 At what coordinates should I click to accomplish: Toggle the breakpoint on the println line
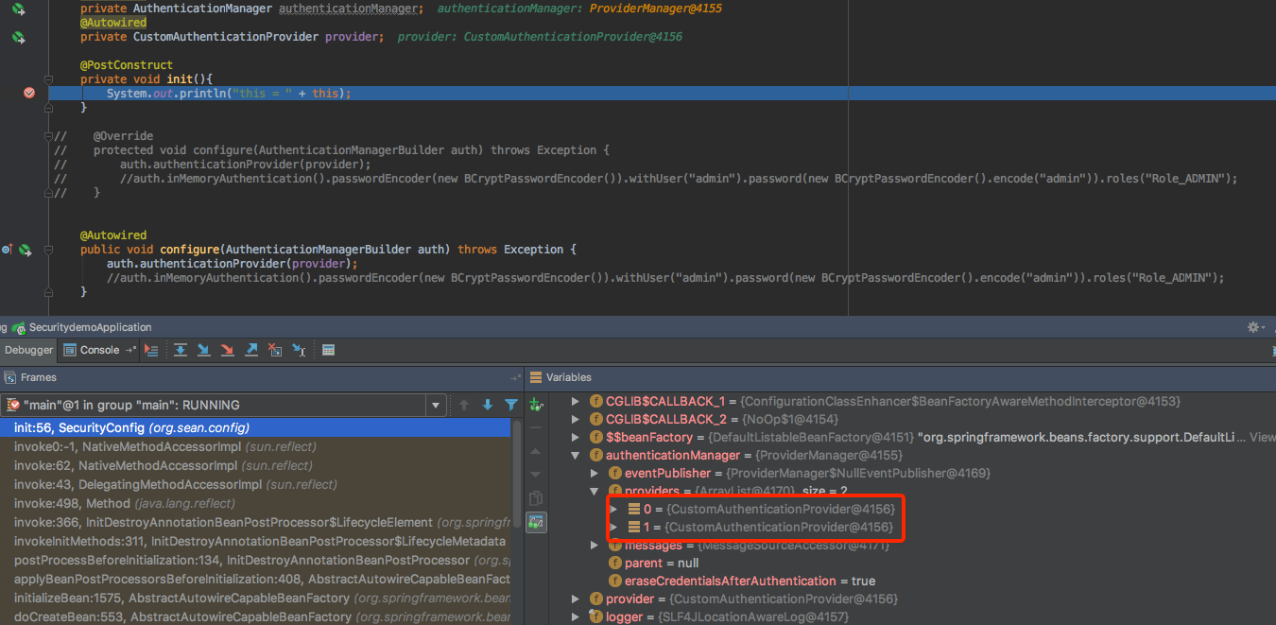point(28,93)
